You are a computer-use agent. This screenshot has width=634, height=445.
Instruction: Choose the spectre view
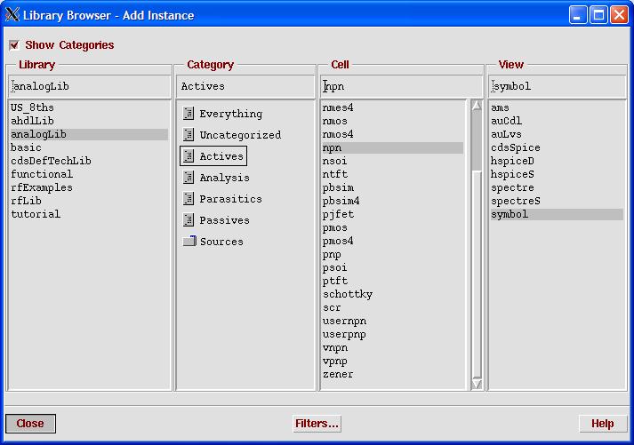point(510,188)
